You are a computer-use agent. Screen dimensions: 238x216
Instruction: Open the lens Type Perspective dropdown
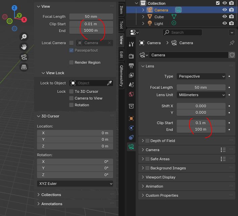point(201,76)
